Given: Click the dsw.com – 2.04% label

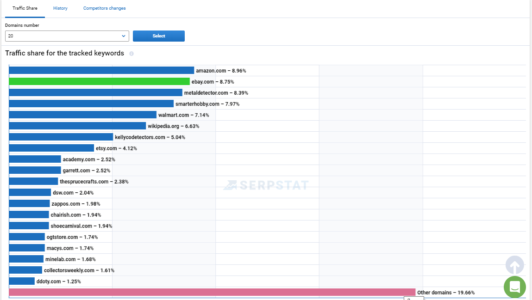Looking at the screenshot, I should [73, 193].
